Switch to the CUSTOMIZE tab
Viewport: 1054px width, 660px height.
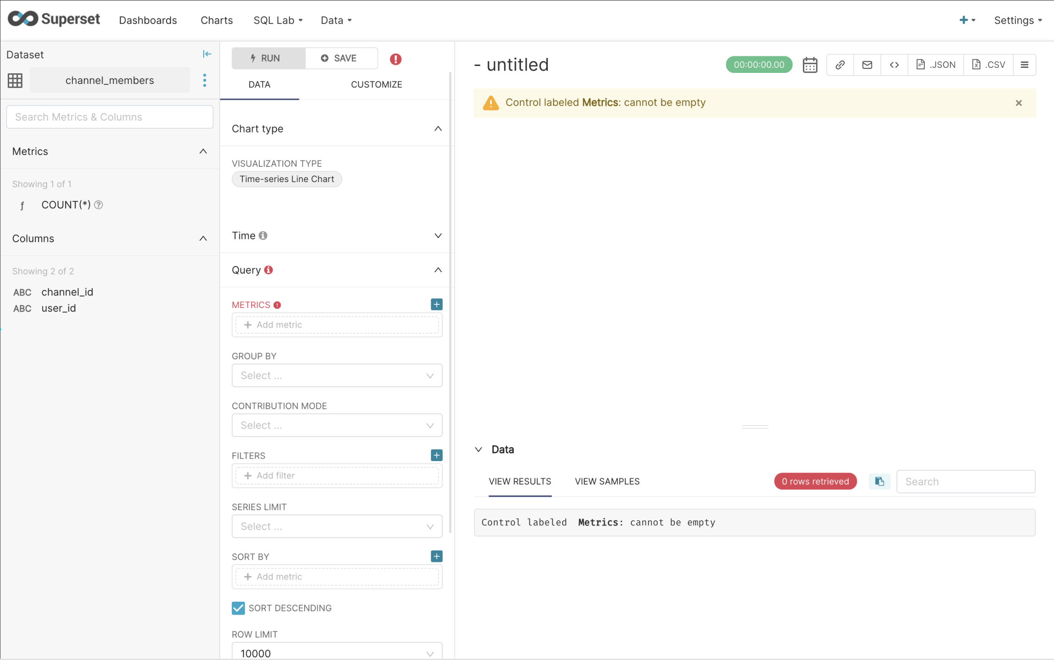pos(376,84)
